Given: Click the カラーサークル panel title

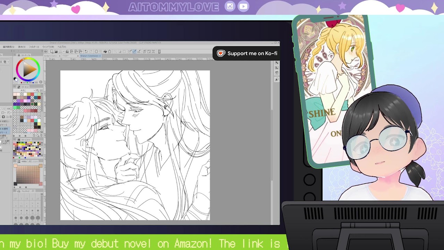Looking at the screenshot, I should click(x=26, y=55).
